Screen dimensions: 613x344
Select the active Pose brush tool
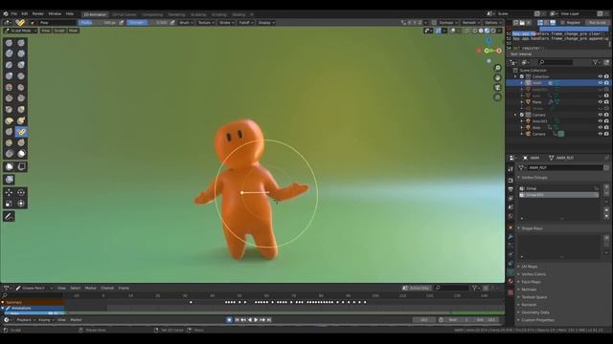pos(21,132)
